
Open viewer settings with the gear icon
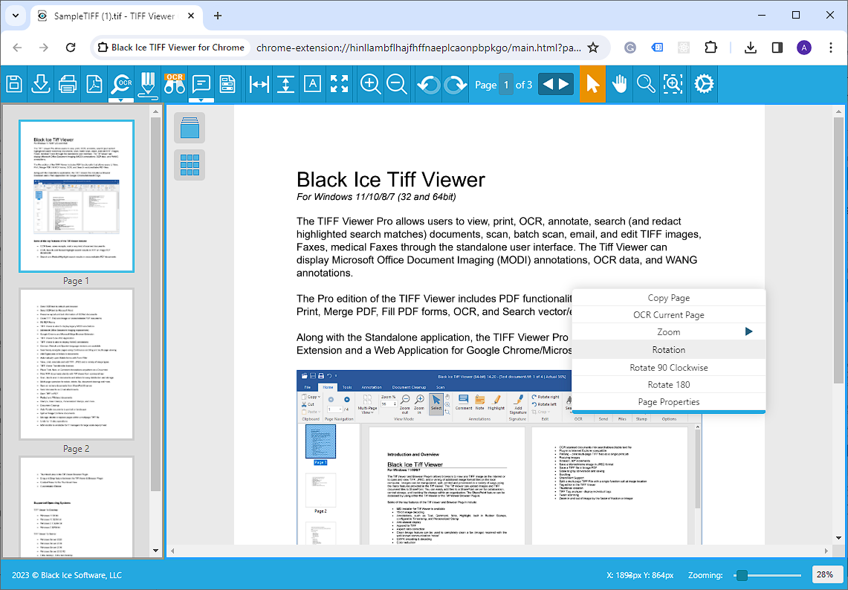click(704, 84)
